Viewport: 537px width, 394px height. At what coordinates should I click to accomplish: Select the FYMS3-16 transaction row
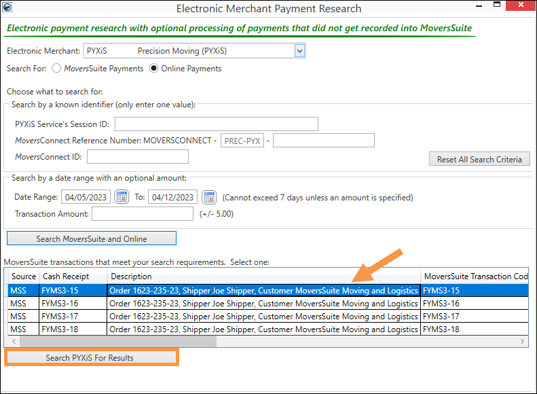tap(263, 304)
